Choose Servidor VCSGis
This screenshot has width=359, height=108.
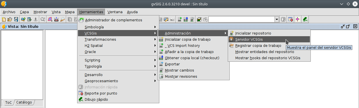pyautogui.click(x=269, y=40)
